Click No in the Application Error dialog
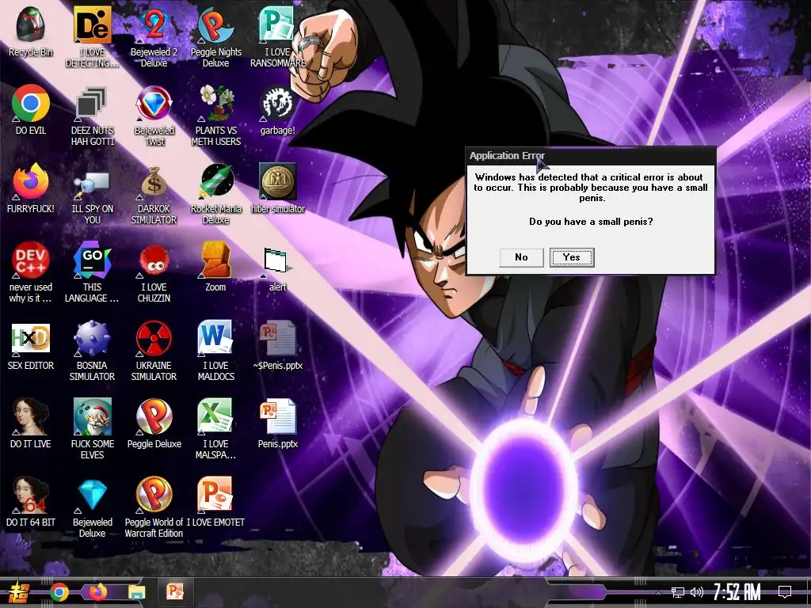Image resolution: width=811 pixels, height=608 pixels. (521, 257)
